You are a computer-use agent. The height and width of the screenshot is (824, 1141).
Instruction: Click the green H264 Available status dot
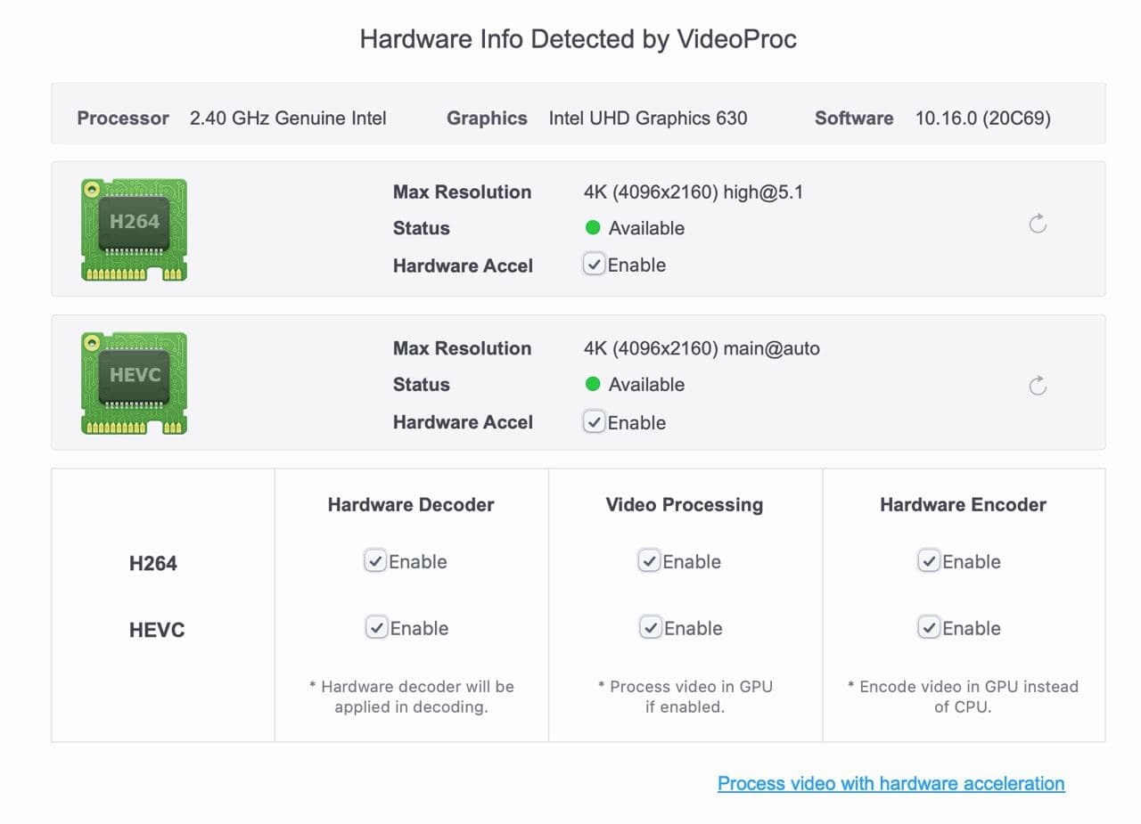pos(593,228)
